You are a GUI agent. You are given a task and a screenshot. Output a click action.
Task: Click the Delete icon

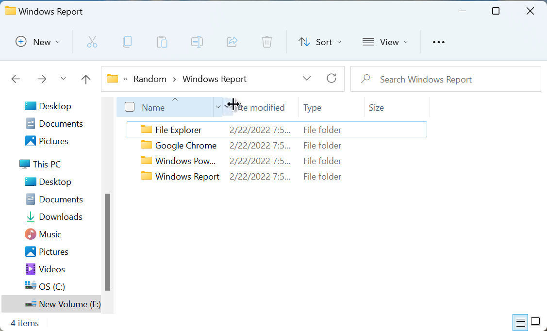tap(267, 42)
